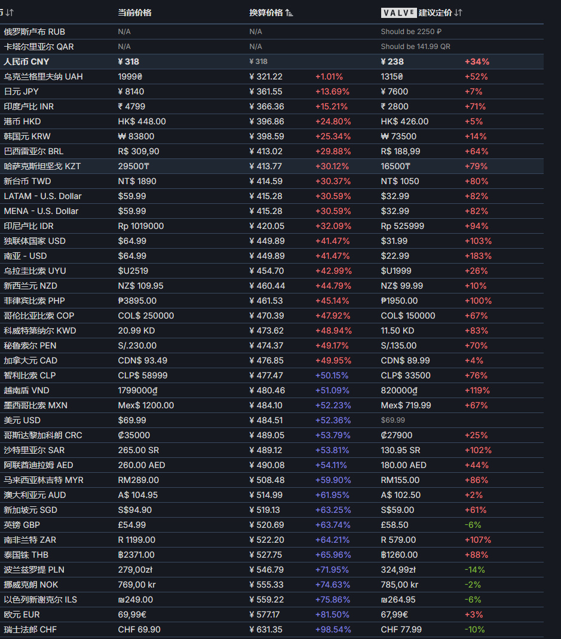
Task: Click the "Should be 2250 ₽" suggested price text
Action: coord(411,32)
